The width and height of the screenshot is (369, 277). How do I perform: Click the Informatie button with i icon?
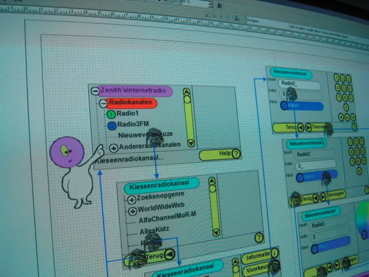260,255
